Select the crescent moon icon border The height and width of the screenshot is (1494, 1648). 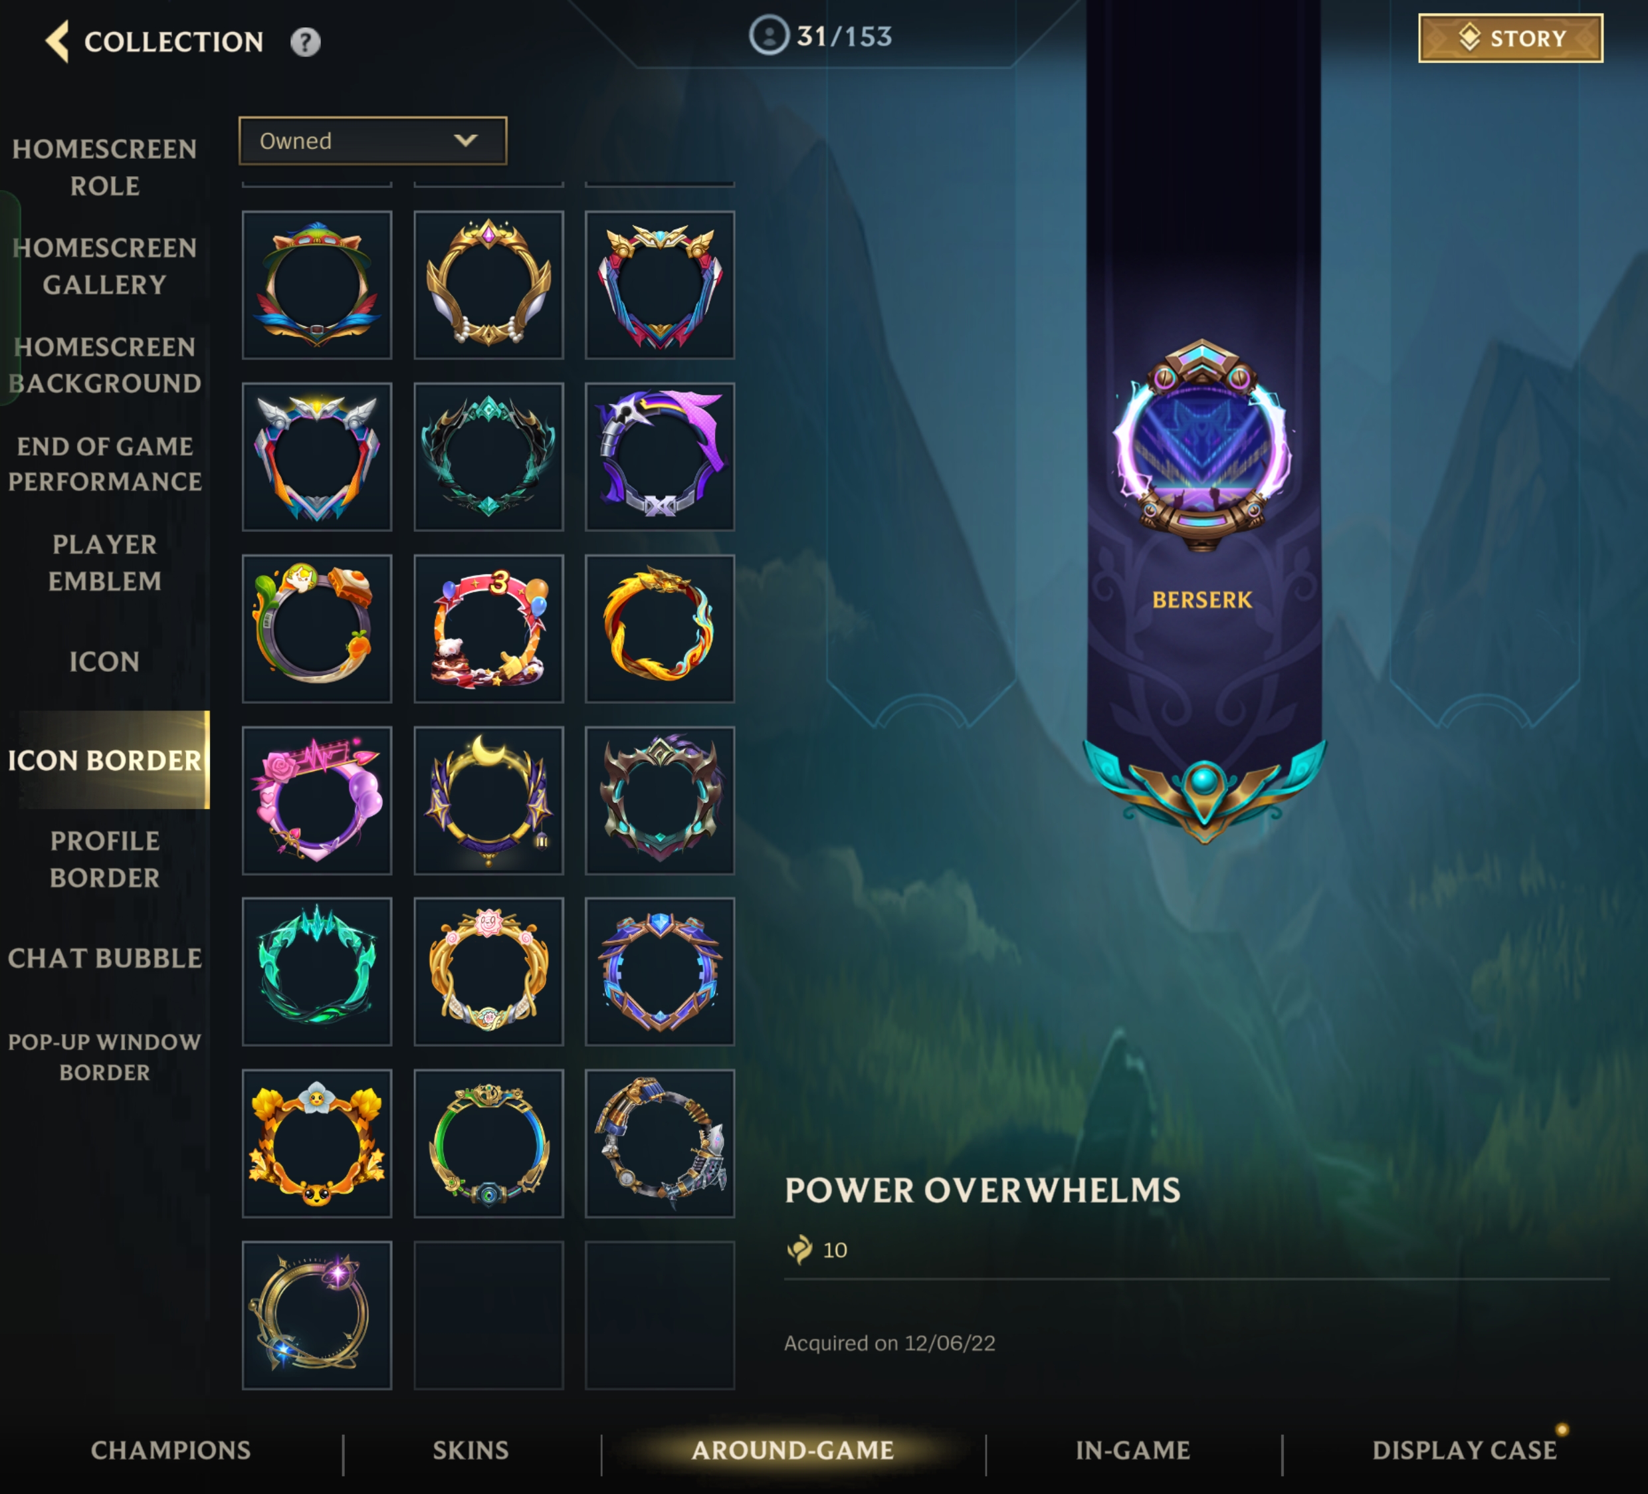(489, 800)
